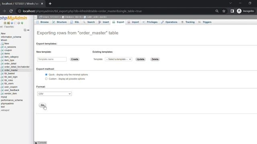Click the phpMyAdmin home icon
The height and width of the screenshot is (144, 257).
pos(5,23)
